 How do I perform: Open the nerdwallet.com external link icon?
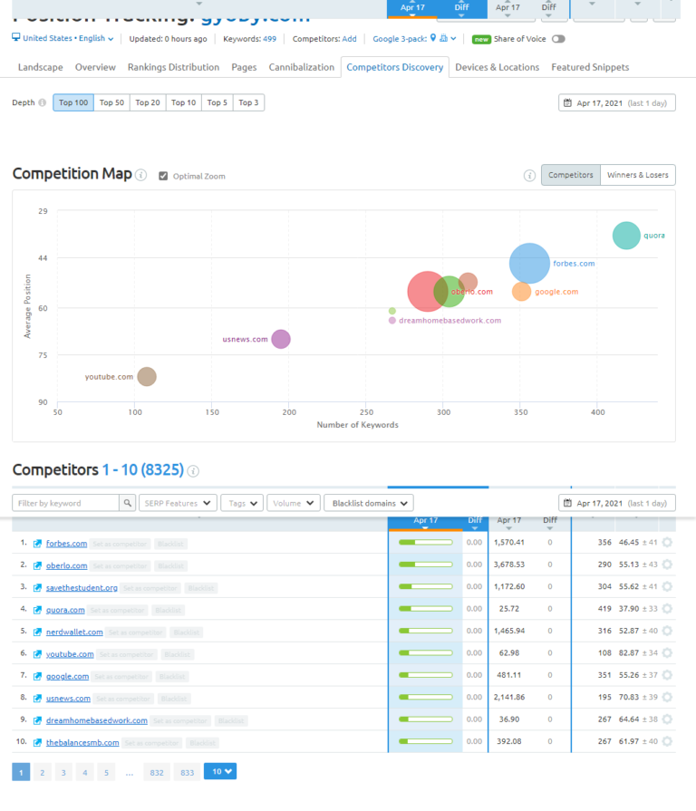point(37,632)
